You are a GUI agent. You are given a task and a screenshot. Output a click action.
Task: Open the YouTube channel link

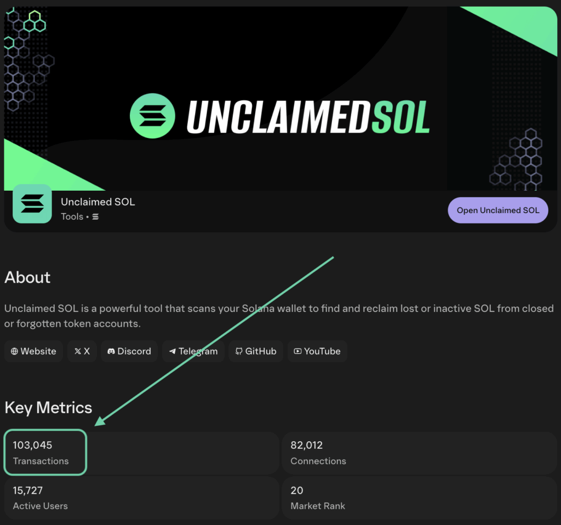pos(317,351)
